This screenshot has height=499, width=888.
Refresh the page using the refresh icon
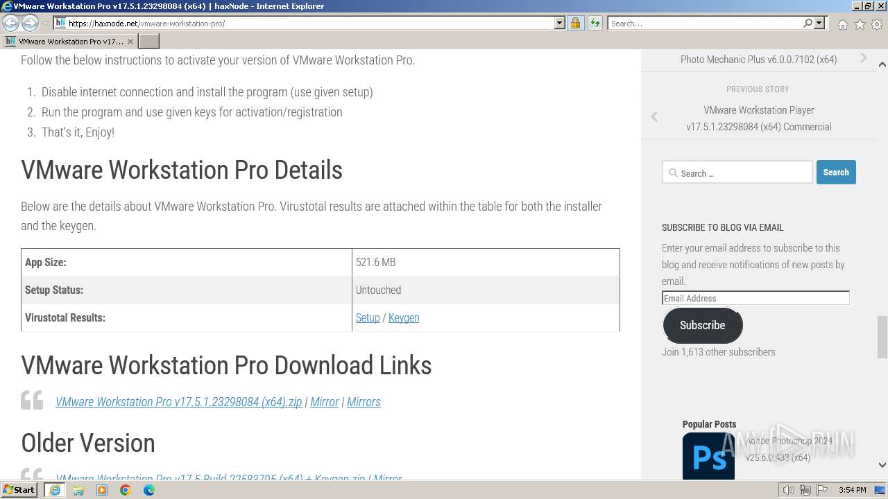pos(595,23)
